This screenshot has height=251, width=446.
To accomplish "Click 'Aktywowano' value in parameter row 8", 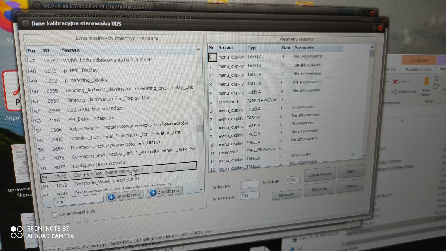I will (302, 123).
